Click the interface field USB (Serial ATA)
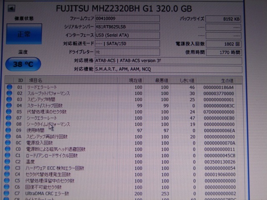Image resolution: width=267 pixels, height=200 pixels. (x=127, y=35)
